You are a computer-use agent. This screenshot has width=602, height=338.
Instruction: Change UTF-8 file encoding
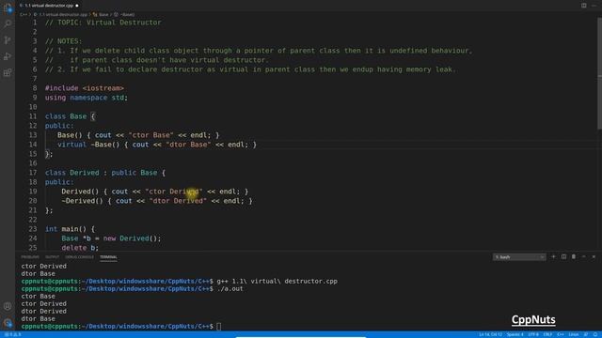coord(533,334)
